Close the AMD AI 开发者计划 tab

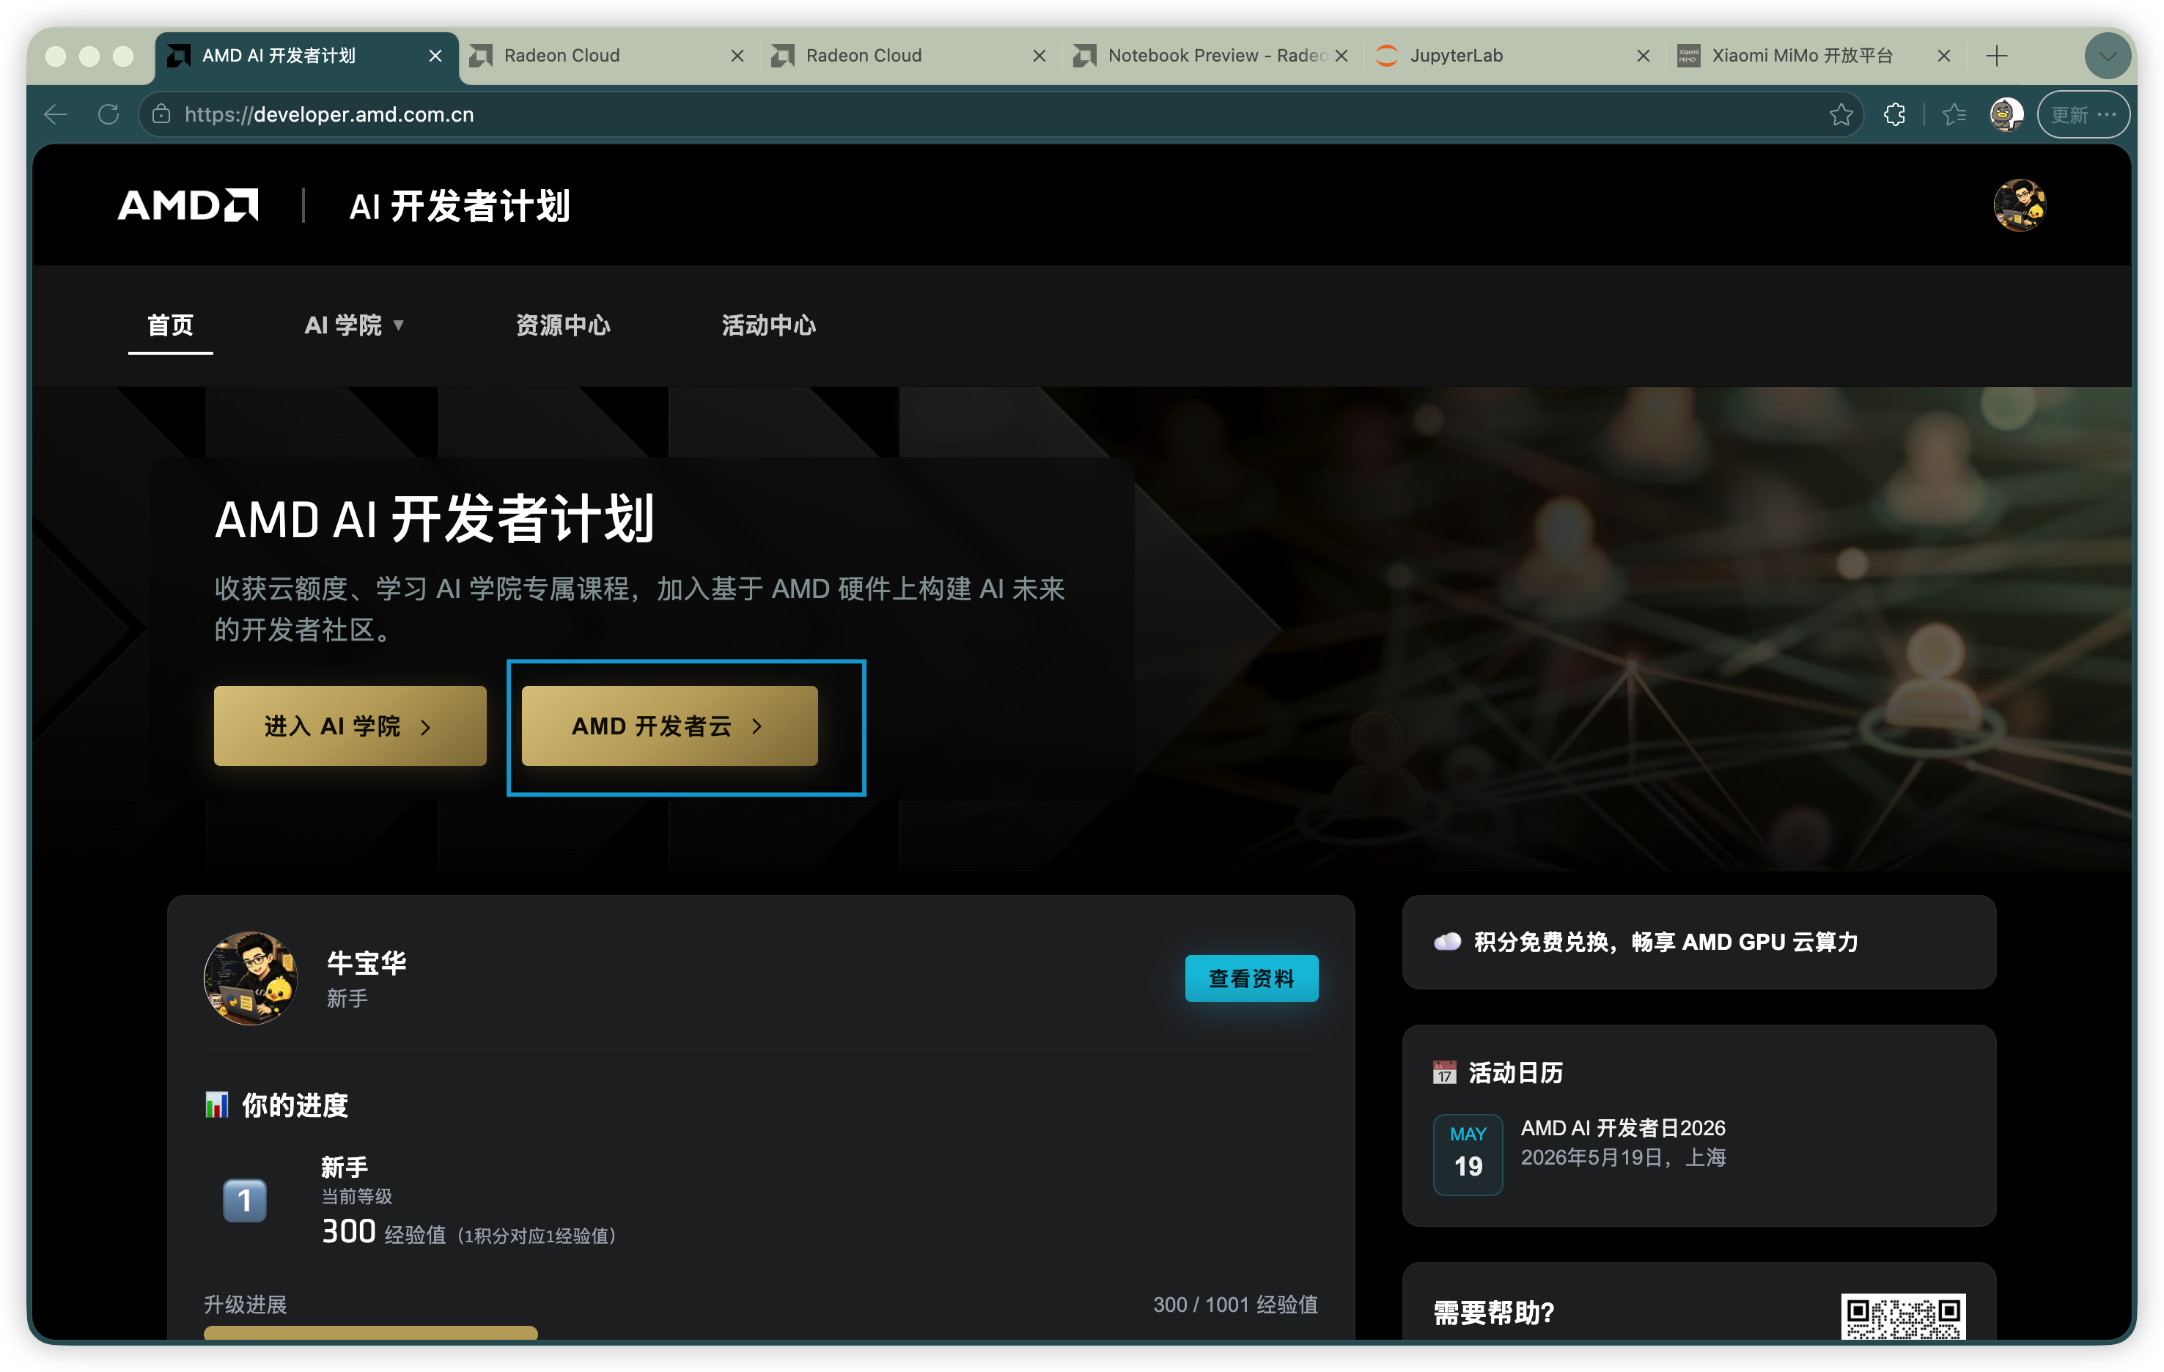coord(435,56)
